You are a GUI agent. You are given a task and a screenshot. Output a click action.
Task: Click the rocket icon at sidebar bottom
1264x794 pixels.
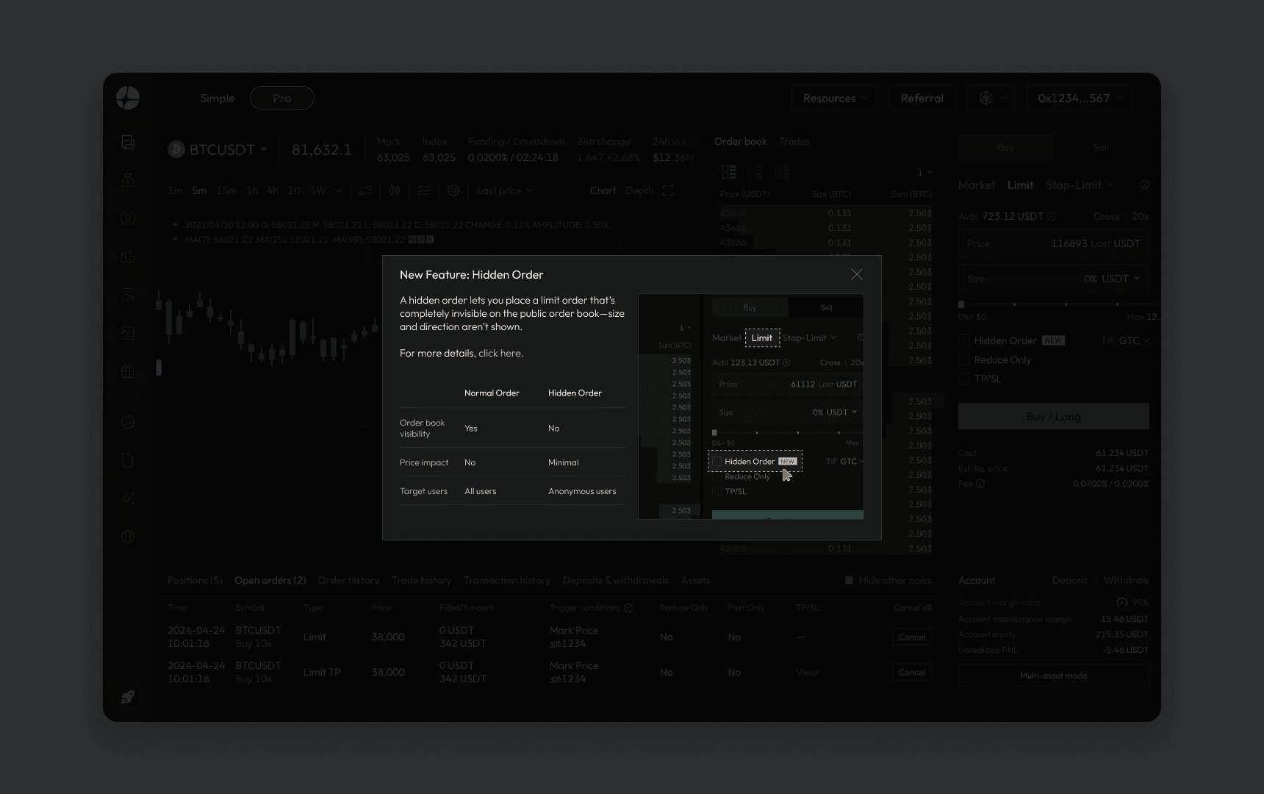point(128,697)
